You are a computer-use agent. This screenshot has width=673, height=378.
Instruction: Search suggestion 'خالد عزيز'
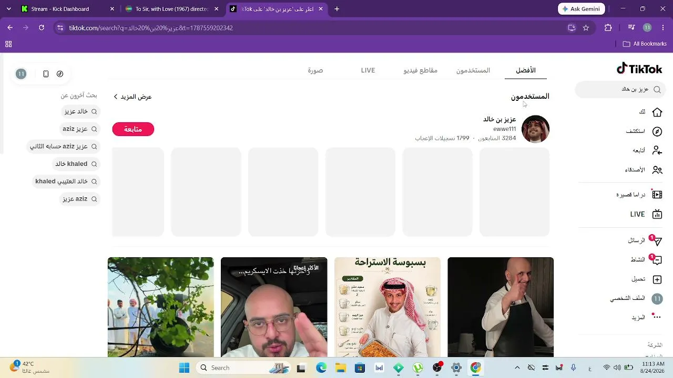81,111
